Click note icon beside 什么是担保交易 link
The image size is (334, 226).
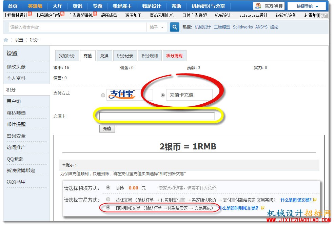315,200
